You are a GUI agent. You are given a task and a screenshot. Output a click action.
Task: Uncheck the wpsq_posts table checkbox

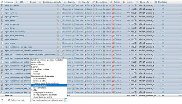2,20
